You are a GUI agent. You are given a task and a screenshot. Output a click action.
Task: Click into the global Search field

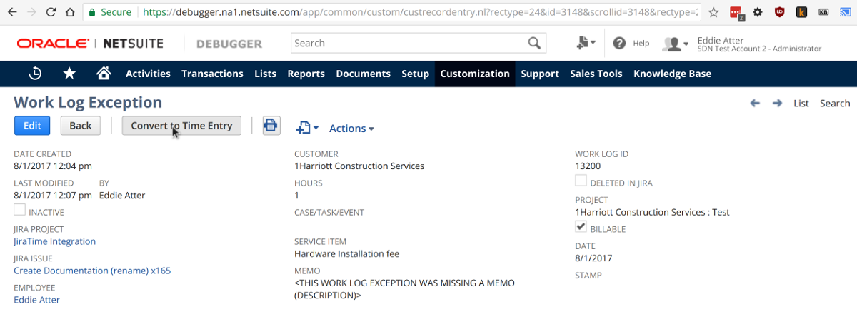(x=407, y=44)
